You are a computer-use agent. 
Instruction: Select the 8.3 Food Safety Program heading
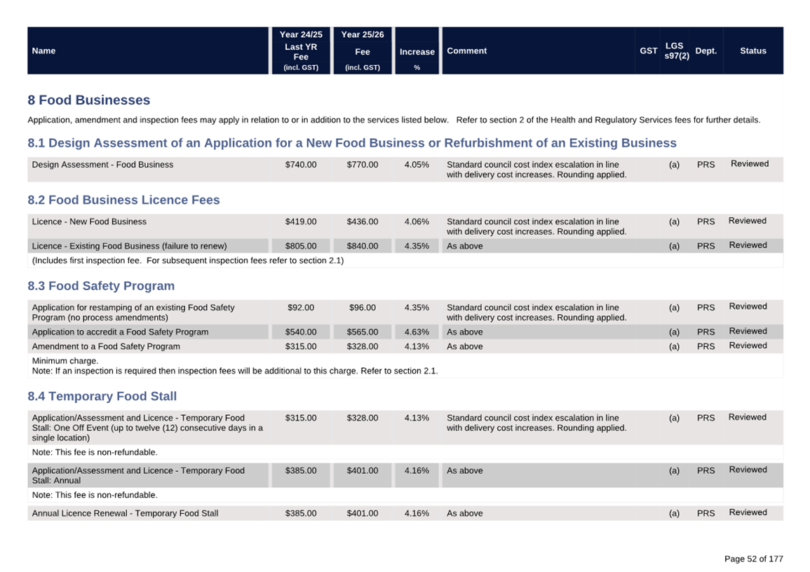coord(101,286)
